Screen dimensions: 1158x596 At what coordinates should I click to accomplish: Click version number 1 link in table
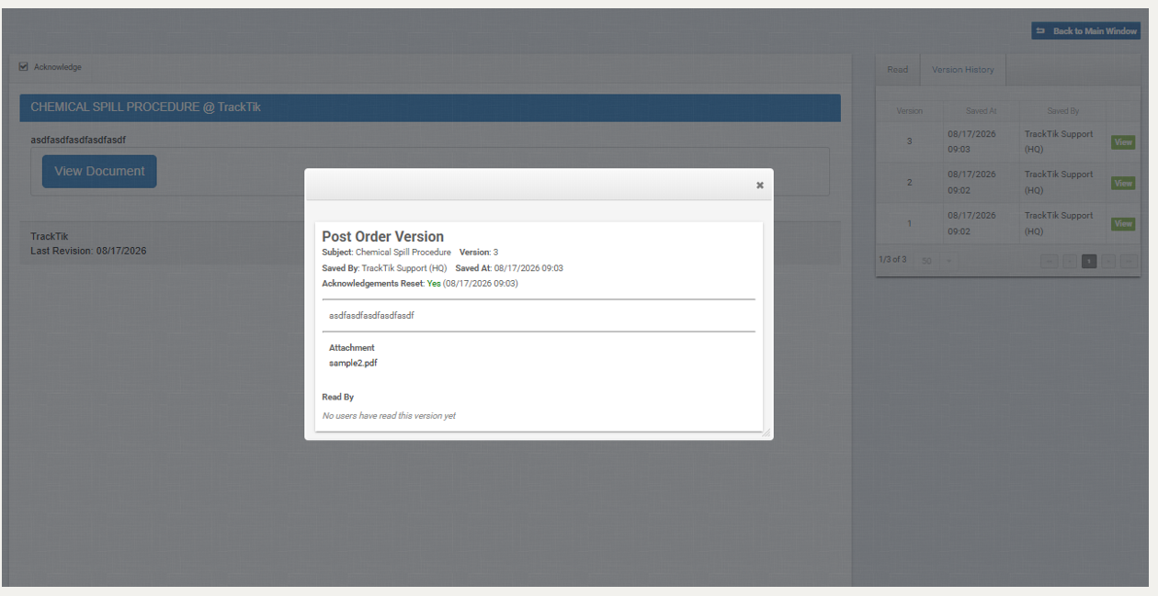(x=910, y=223)
